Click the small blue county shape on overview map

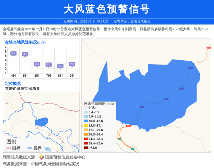coord(41,122)
